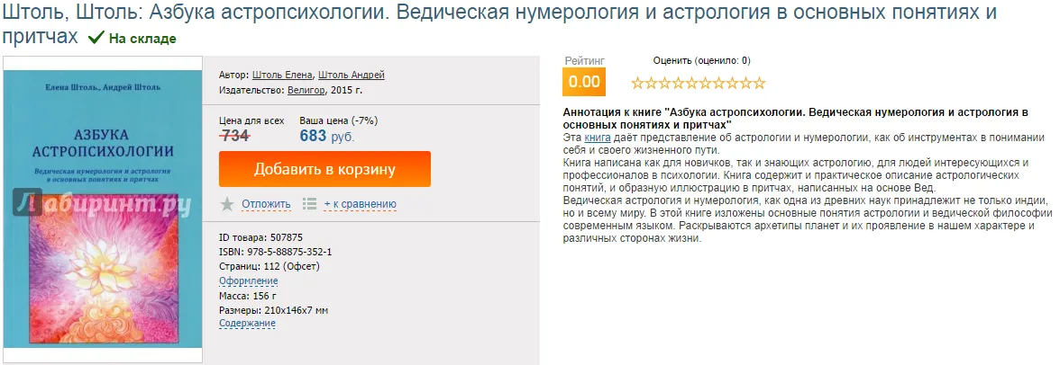
Task: Expand the Оформление details link
Action: click(x=248, y=280)
